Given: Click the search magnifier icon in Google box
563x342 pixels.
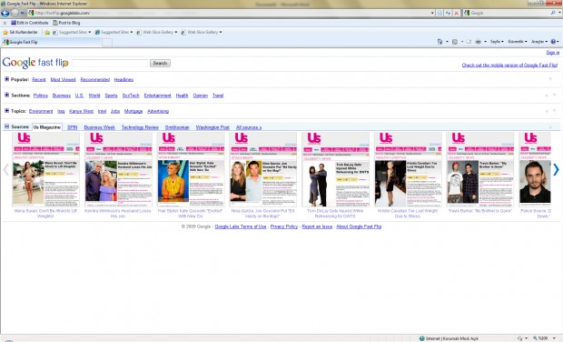Looking at the screenshot, I should tap(553, 13).
